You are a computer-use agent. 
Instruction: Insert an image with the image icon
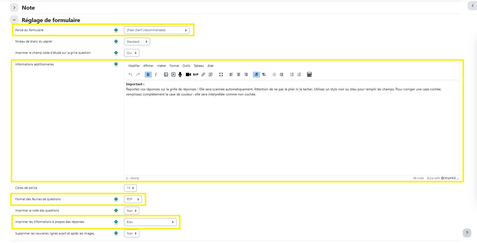(166, 74)
